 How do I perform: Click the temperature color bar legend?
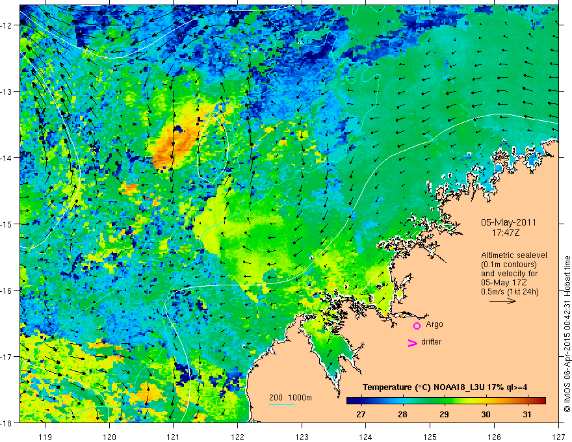[446, 401]
